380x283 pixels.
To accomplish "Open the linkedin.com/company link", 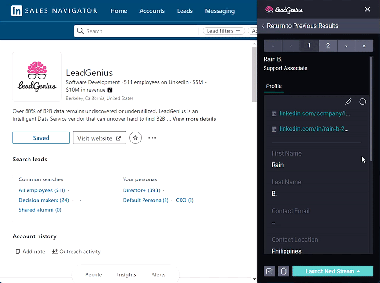I will tap(314, 113).
